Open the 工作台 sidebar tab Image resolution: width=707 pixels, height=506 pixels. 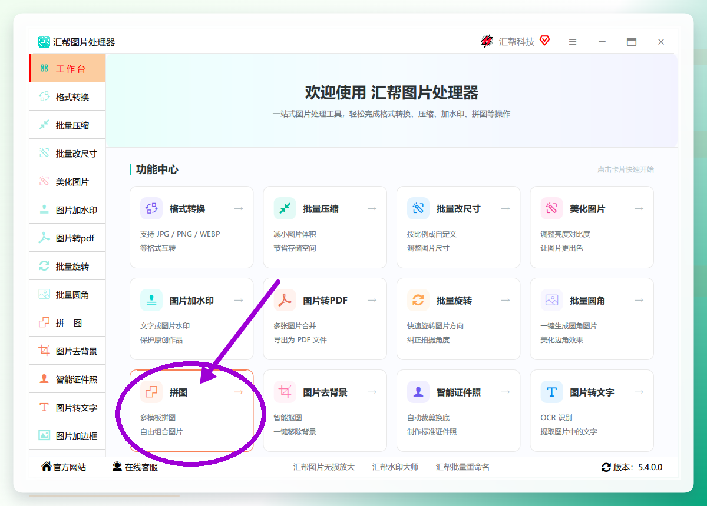pyautogui.click(x=68, y=68)
